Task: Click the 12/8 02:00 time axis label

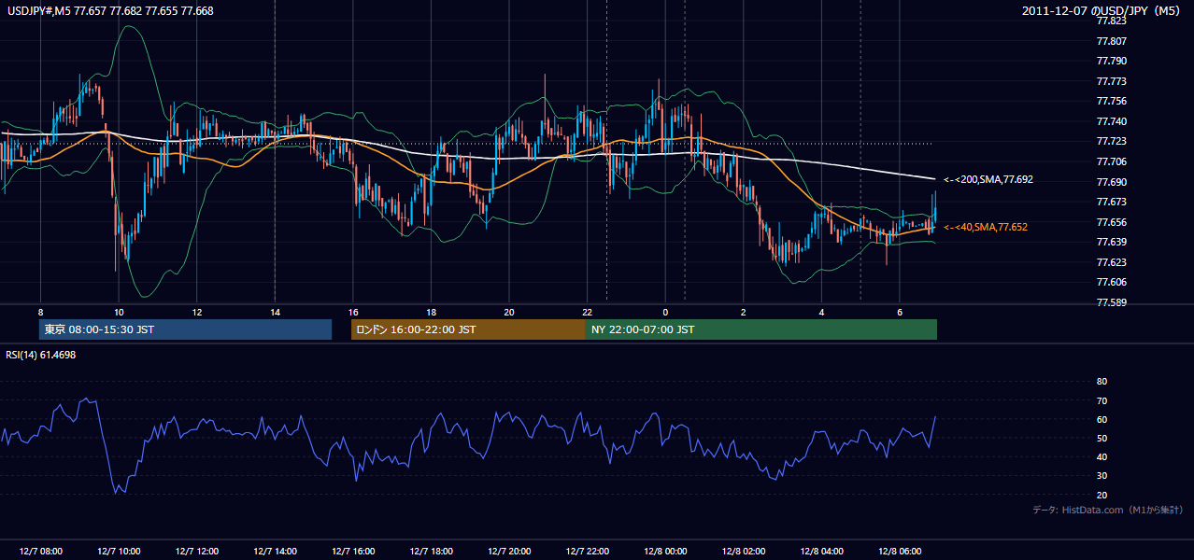Action: coord(744,551)
